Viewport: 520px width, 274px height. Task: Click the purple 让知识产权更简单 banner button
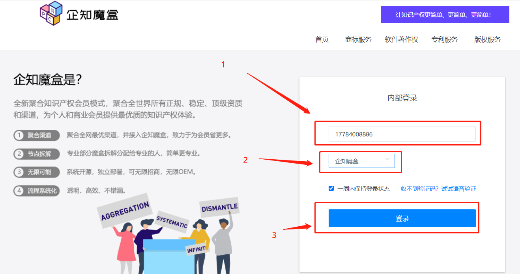point(445,15)
